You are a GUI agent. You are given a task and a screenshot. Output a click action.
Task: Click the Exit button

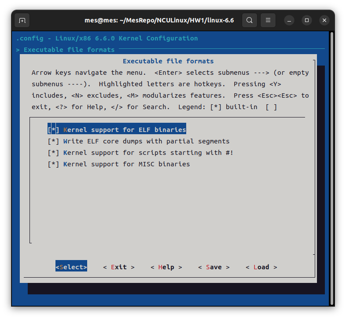click(x=119, y=267)
